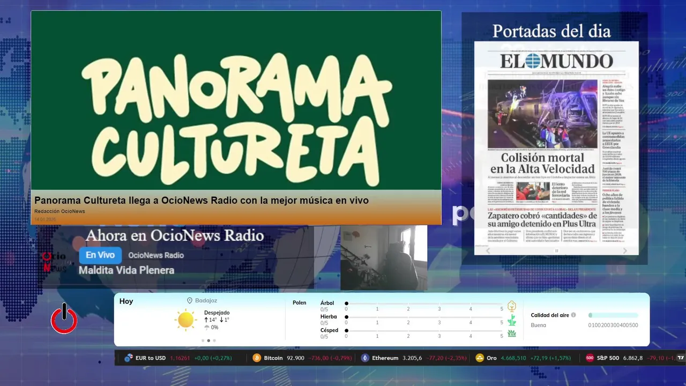Open the Bitcoin ticker entry
Viewport: 686px width, 386px height.
click(x=273, y=358)
